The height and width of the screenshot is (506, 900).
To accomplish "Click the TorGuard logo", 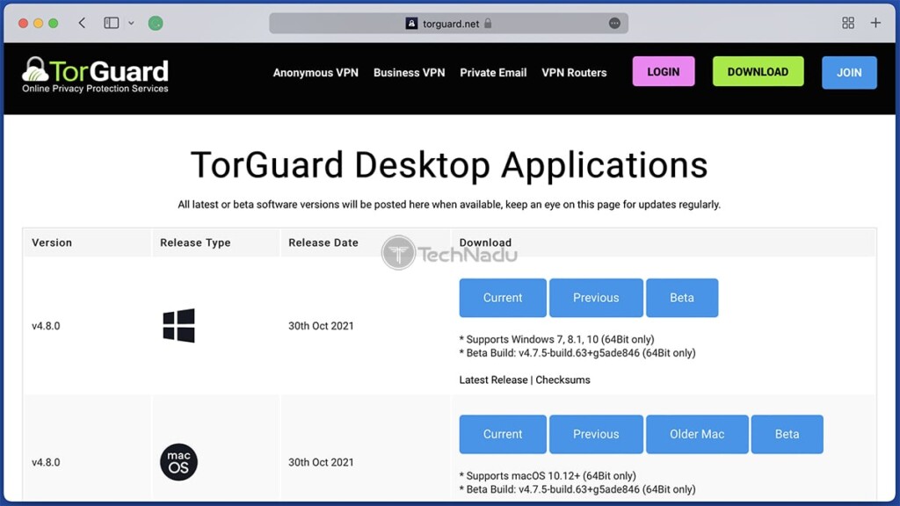I will [x=95, y=75].
